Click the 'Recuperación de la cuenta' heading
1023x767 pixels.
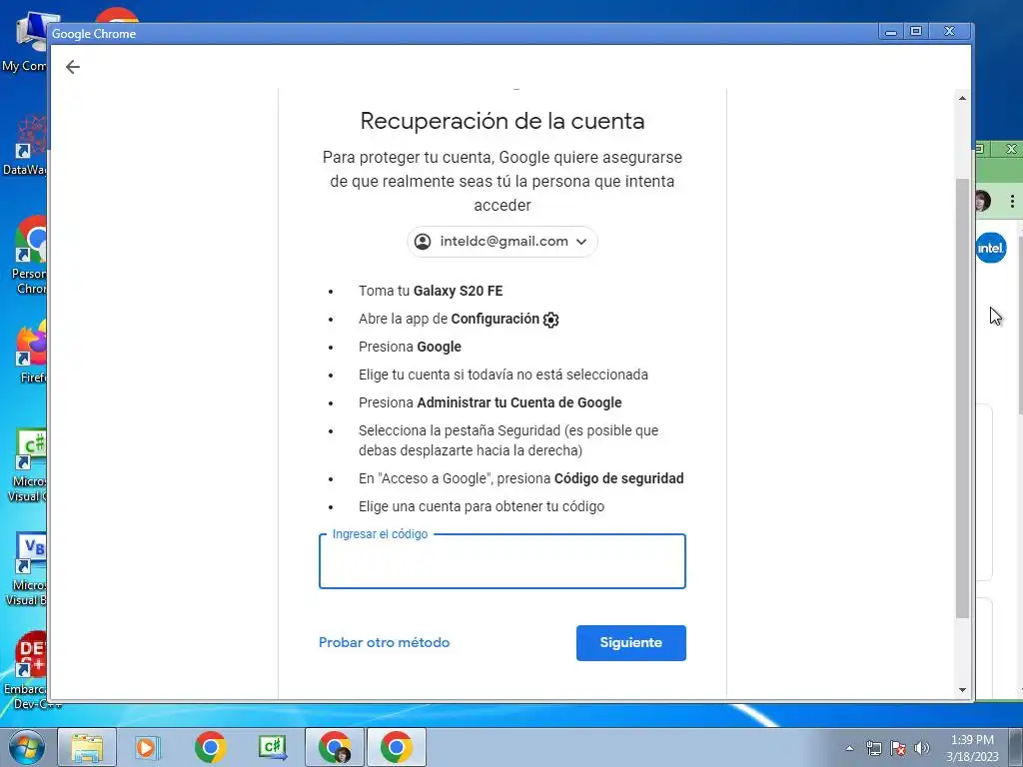(x=502, y=121)
